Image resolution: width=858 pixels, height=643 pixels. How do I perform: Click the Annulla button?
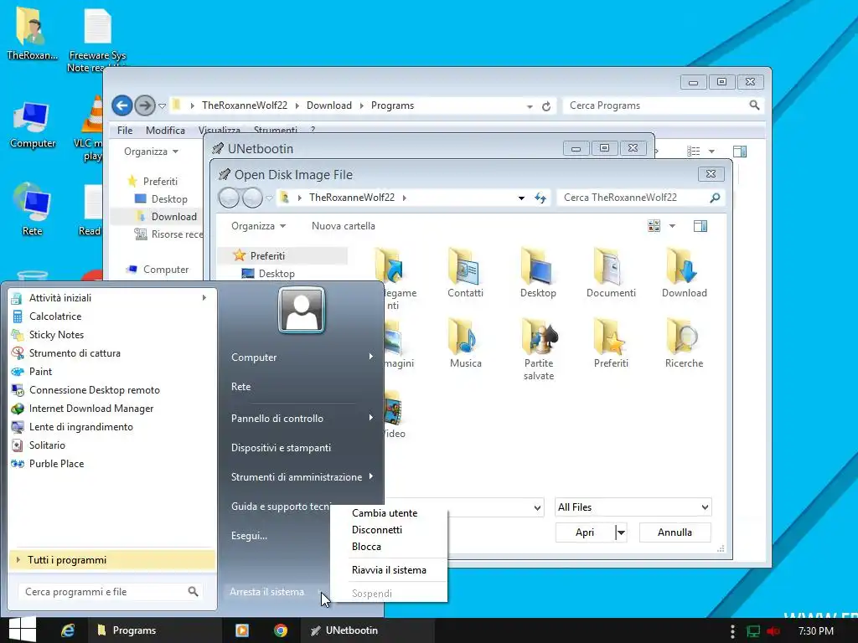click(x=675, y=532)
